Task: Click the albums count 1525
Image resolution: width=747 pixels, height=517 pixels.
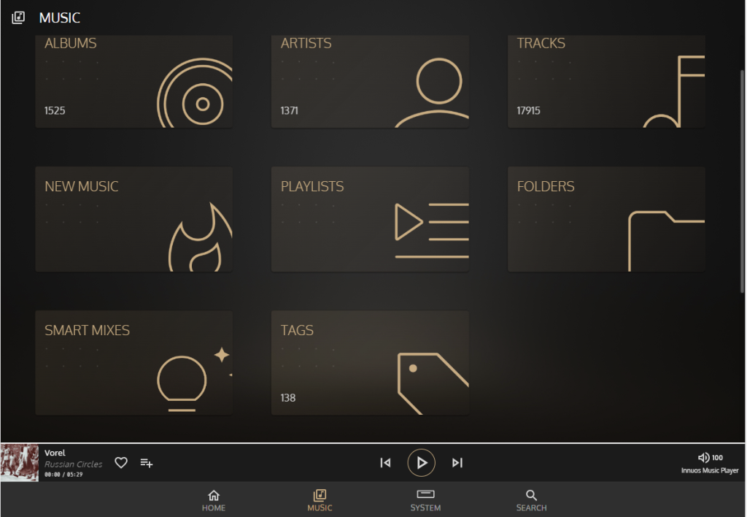Action: point(55,111)
